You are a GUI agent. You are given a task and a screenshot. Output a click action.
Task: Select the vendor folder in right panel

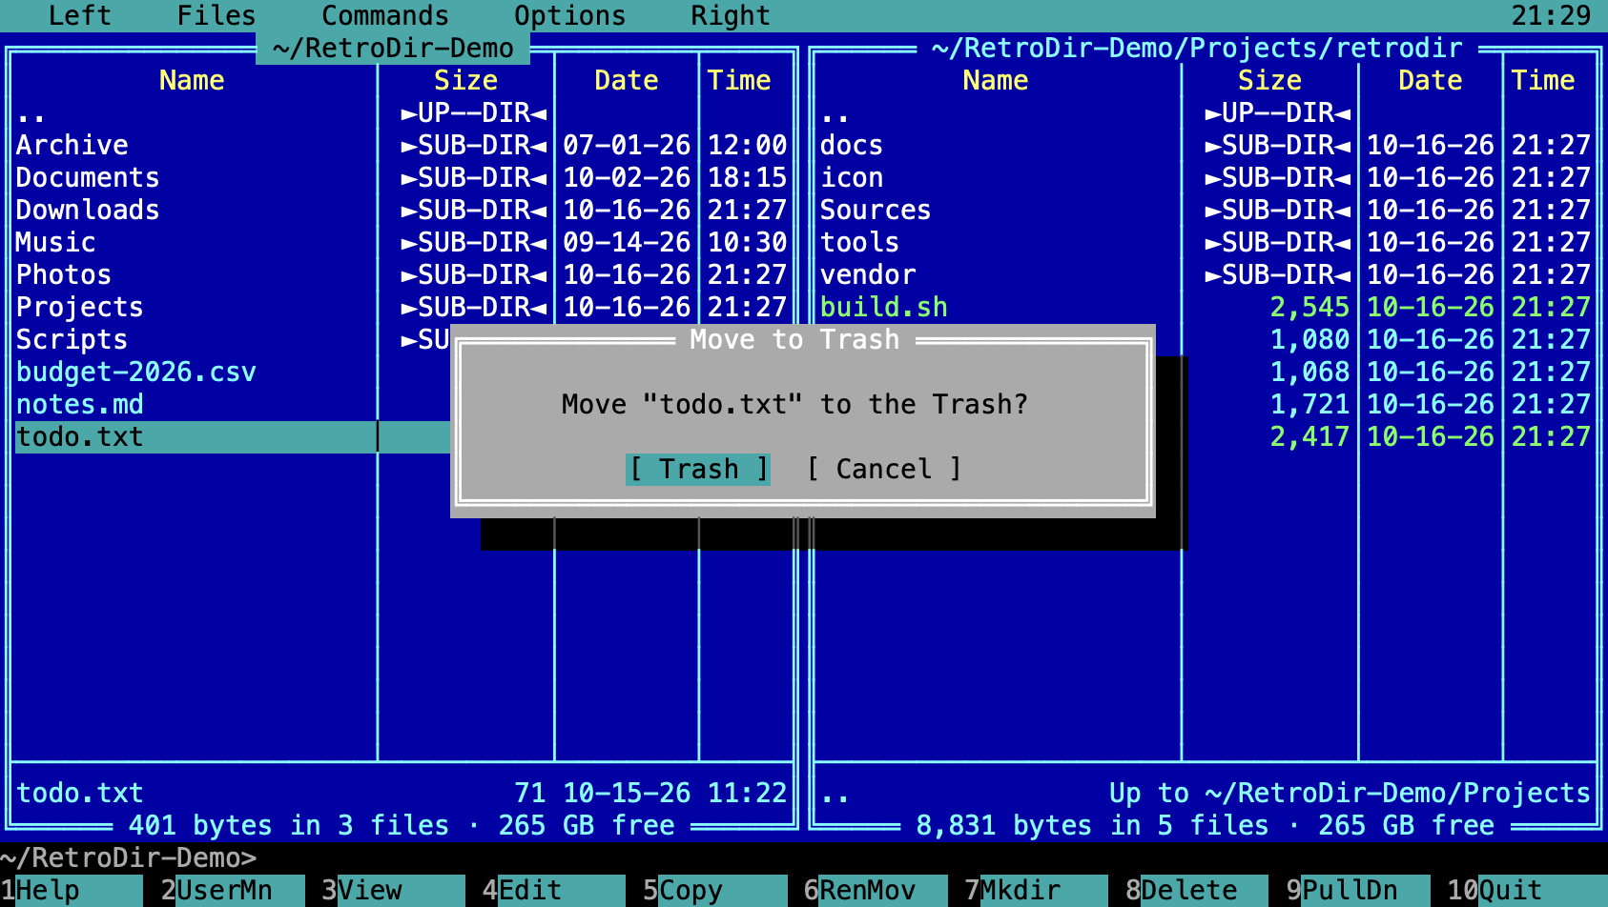pos(1206,274)
